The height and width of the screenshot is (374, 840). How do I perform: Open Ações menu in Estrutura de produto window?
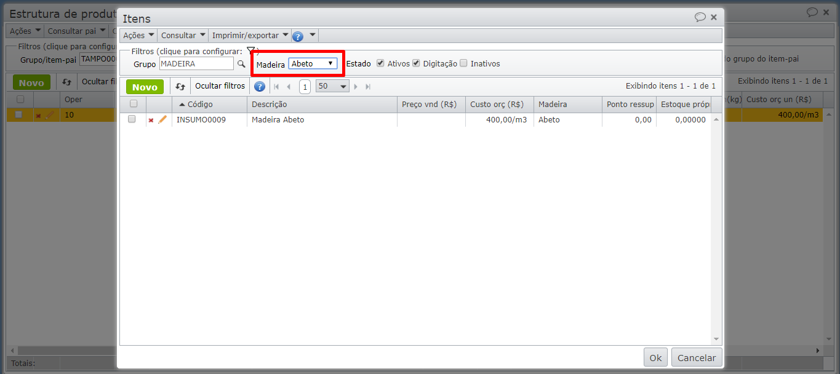pyautogui.click(x=25, y=31)
